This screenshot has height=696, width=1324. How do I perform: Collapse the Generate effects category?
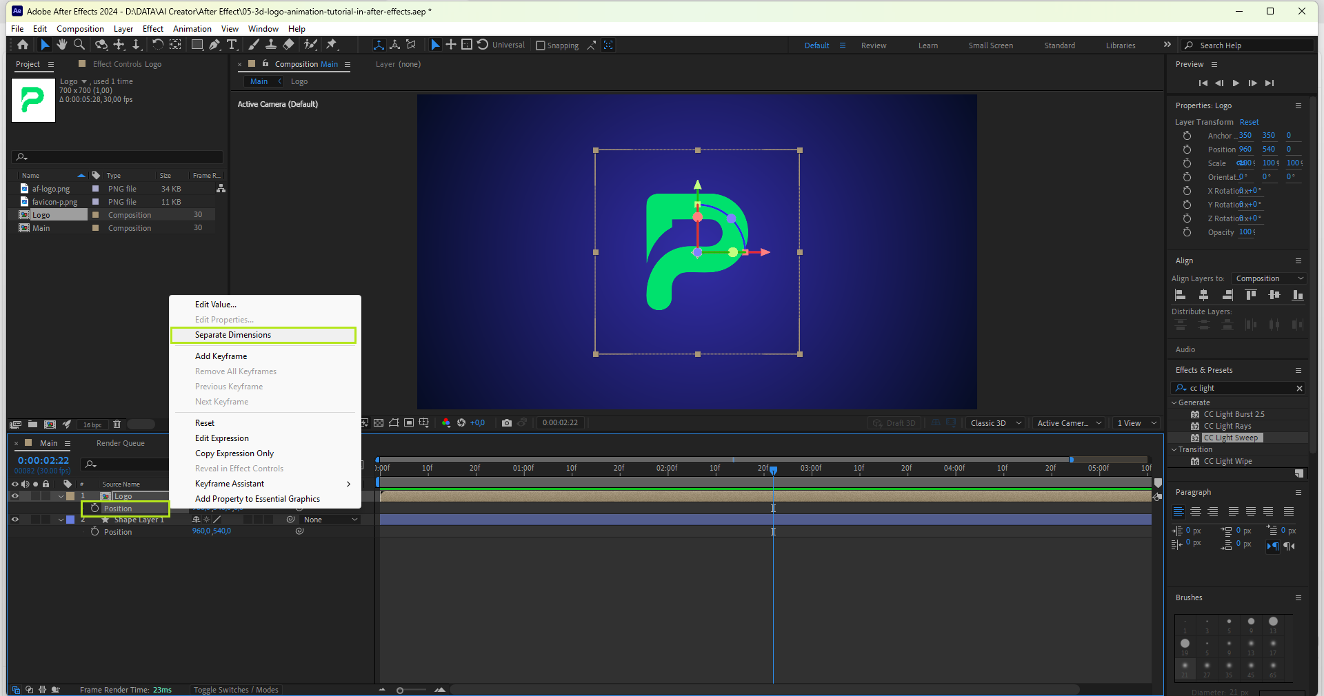pyautogui.click(x=1174, y=402)
